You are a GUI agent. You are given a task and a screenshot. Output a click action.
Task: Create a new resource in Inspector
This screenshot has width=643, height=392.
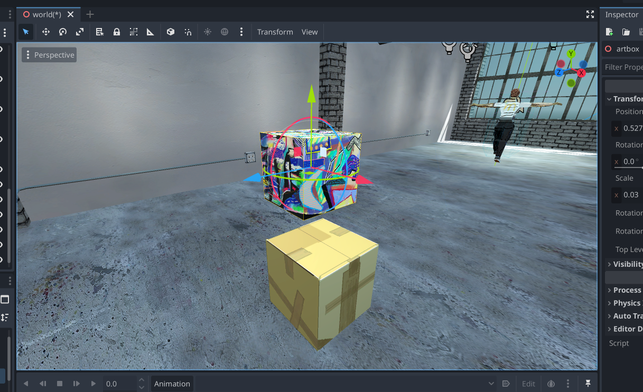609,32
